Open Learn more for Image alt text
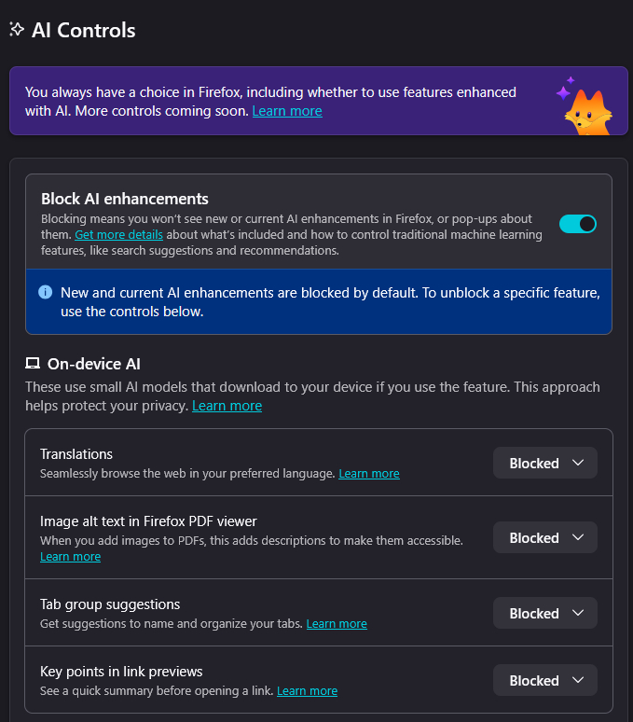The image size is (633, 722). pyautogui.click(x=70, y=557)
